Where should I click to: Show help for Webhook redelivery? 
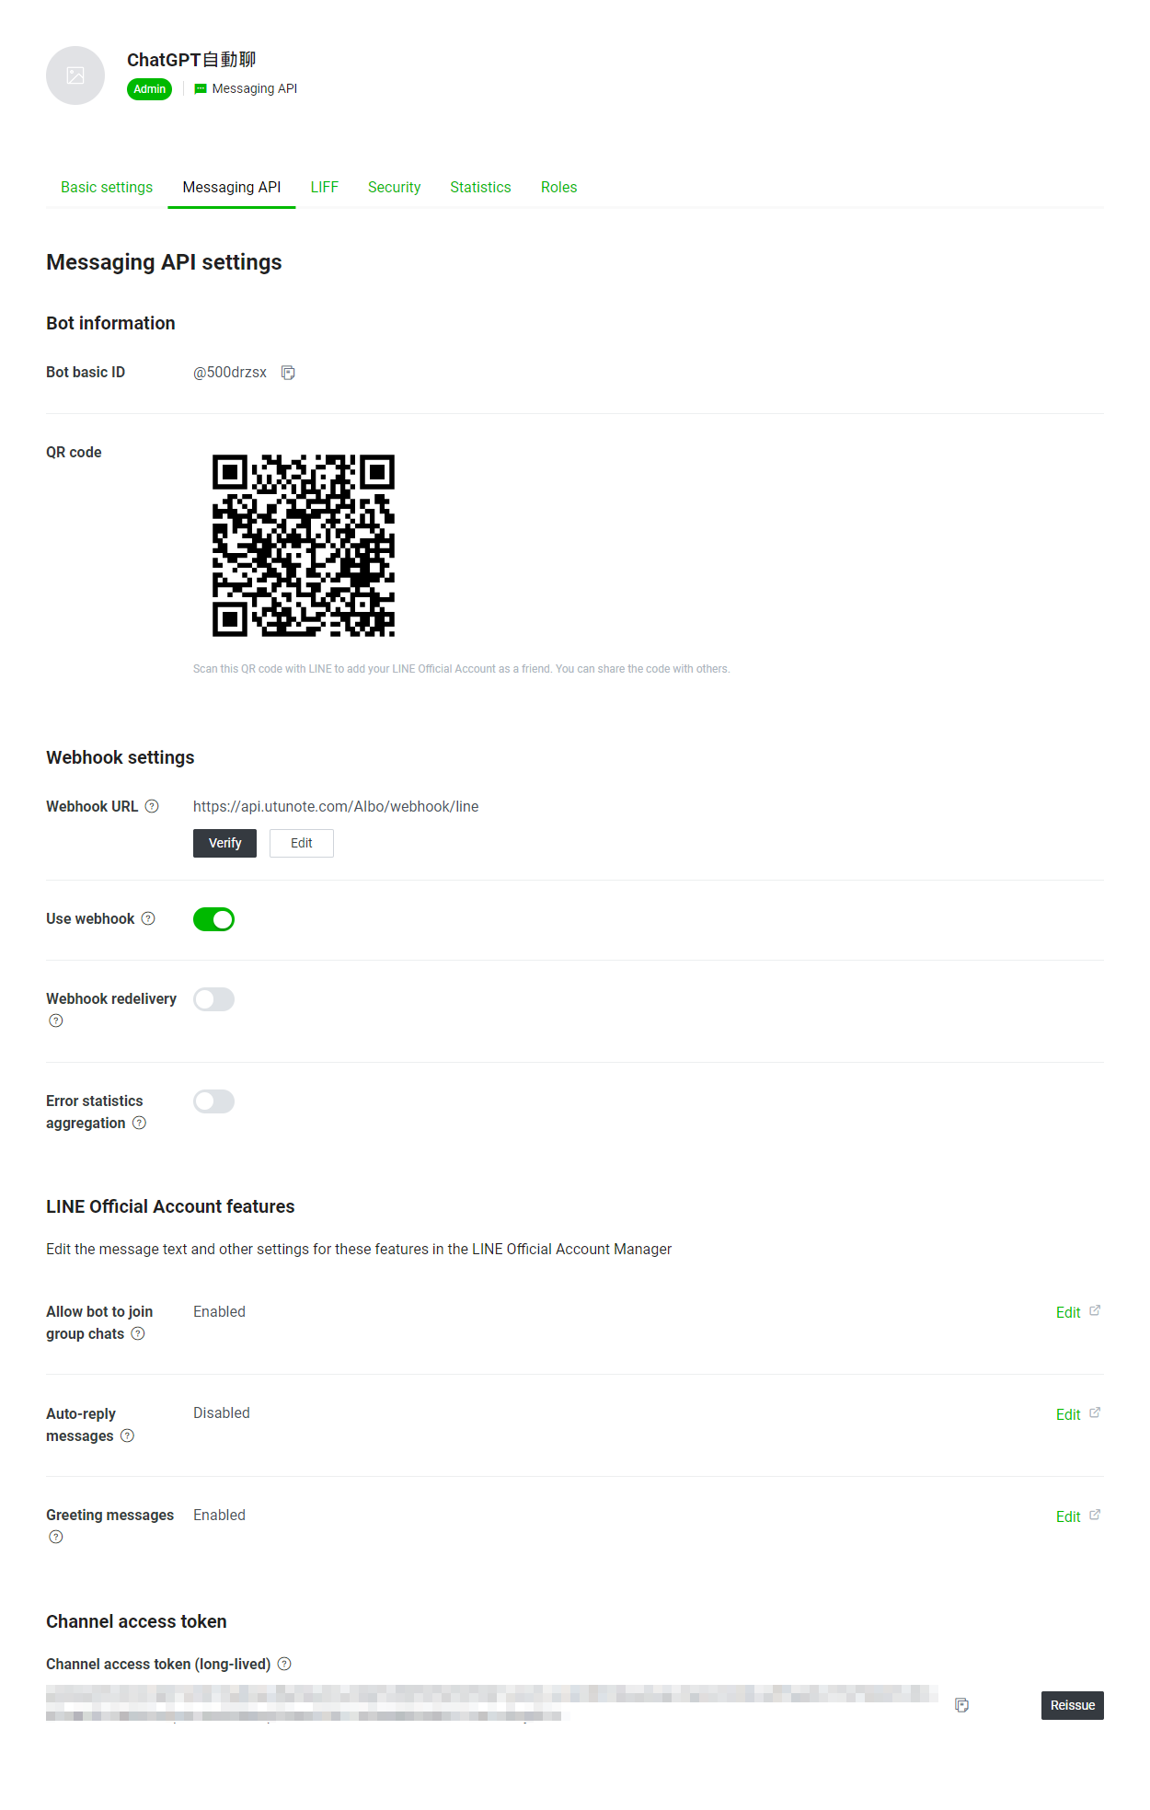click(56, 1020)
